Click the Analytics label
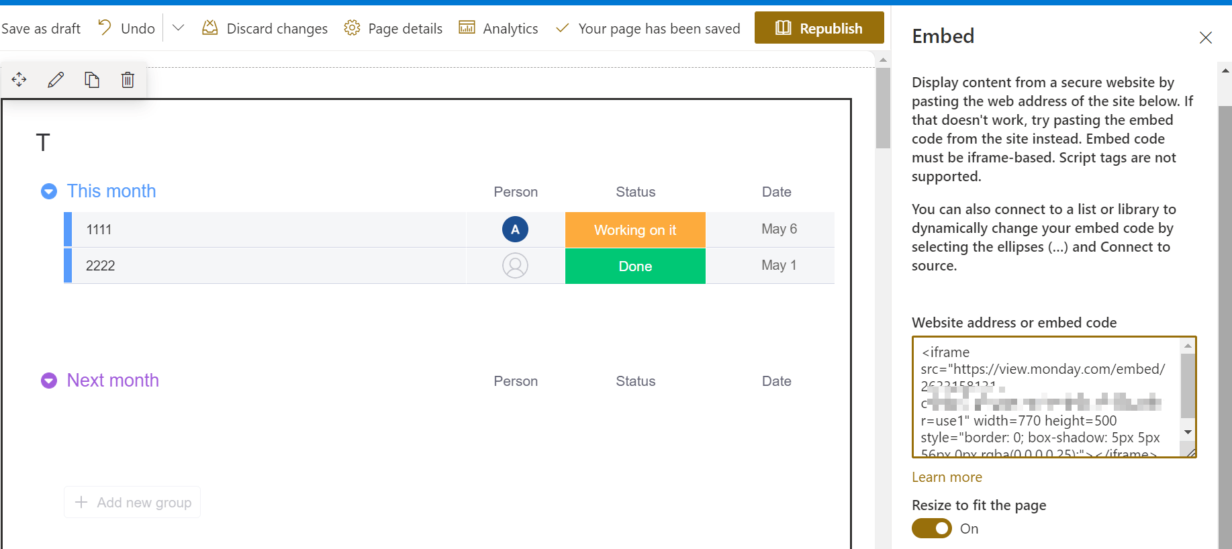This screenshot has width=1232, height=549. (510, 28)
